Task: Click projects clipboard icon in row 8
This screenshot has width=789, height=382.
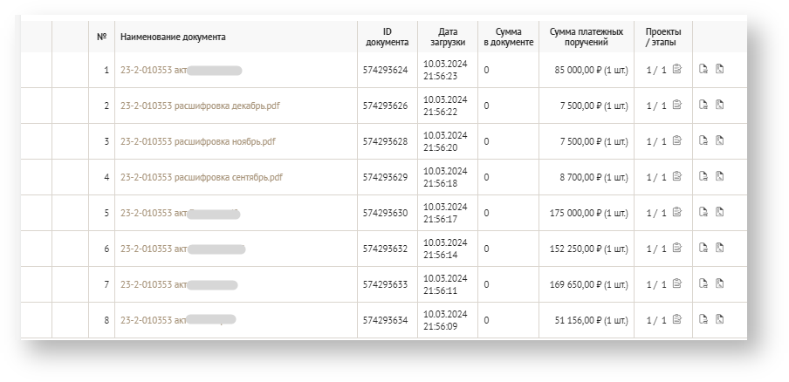Action: [676, 320]
